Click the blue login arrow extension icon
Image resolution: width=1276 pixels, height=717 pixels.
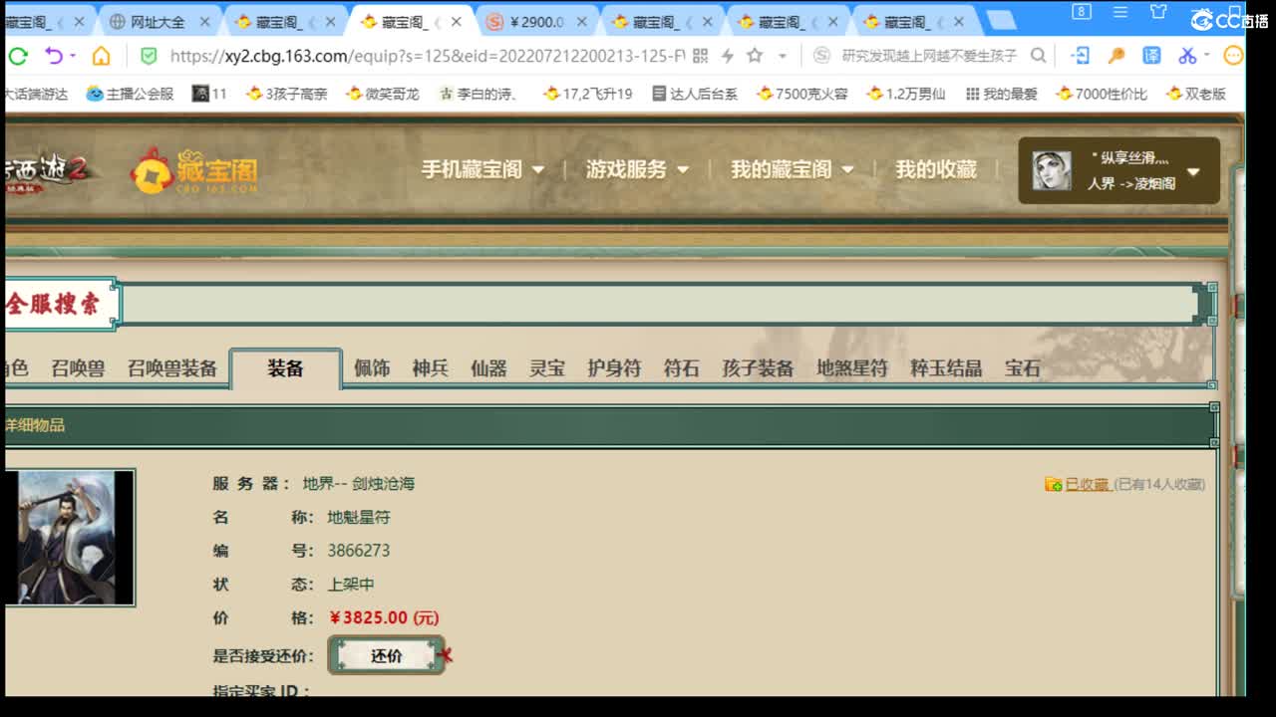pos(1080,56)
